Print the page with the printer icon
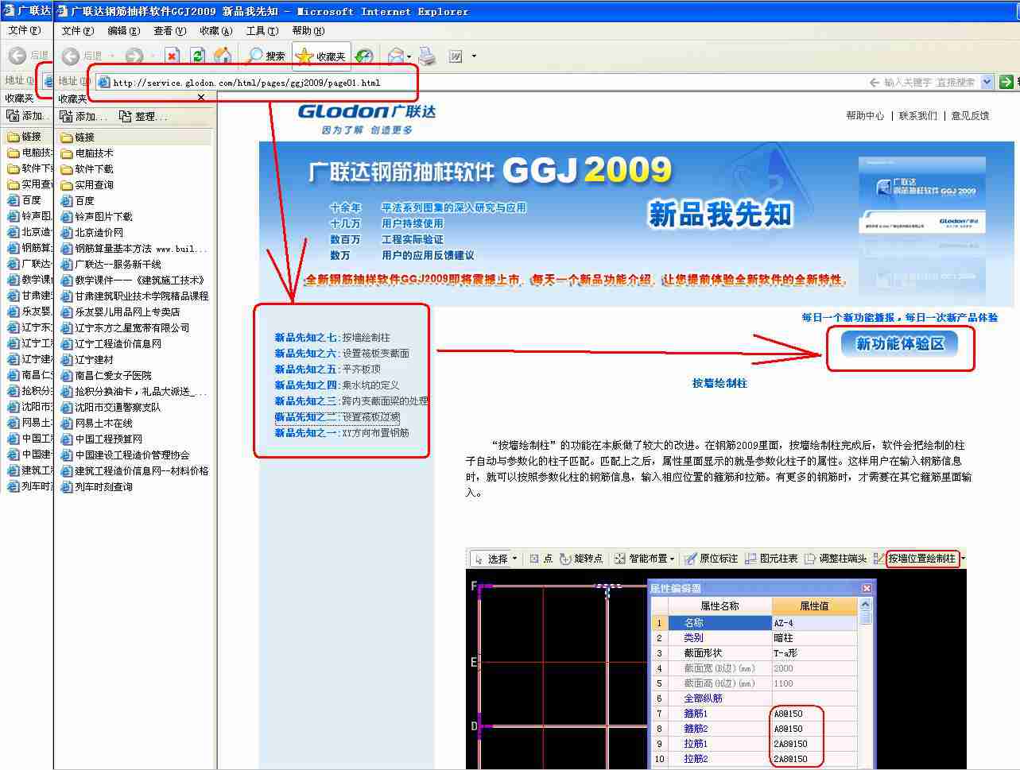Screen dimensions: 1020x770 click(x=427, y=56)
